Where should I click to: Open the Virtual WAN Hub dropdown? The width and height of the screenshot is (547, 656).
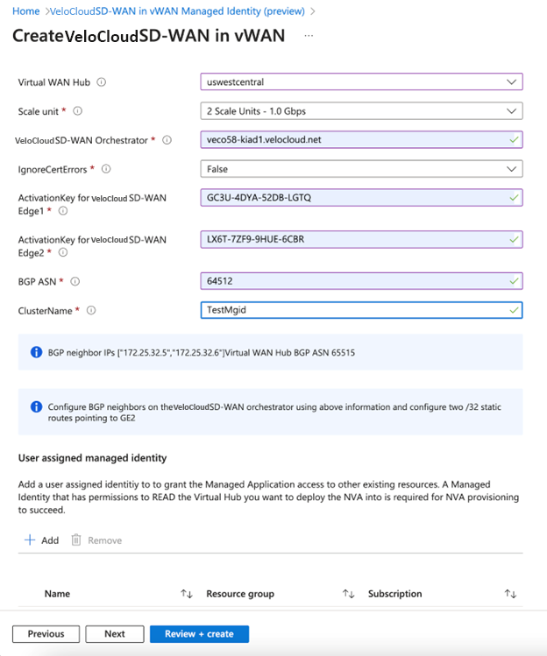[x=361, y=82]
